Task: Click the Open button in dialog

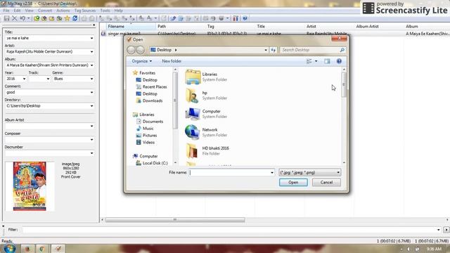Action: (x=293, y=183)
